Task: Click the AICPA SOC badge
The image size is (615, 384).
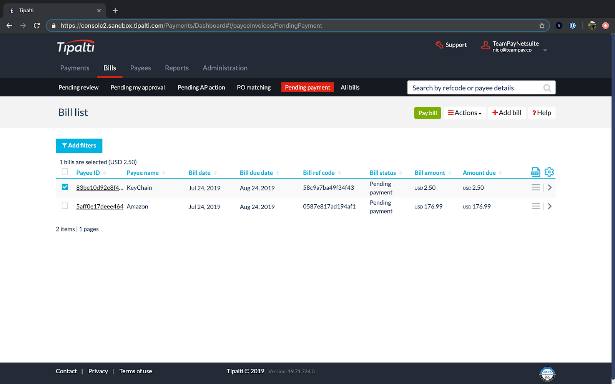Action: pos(547,374)
